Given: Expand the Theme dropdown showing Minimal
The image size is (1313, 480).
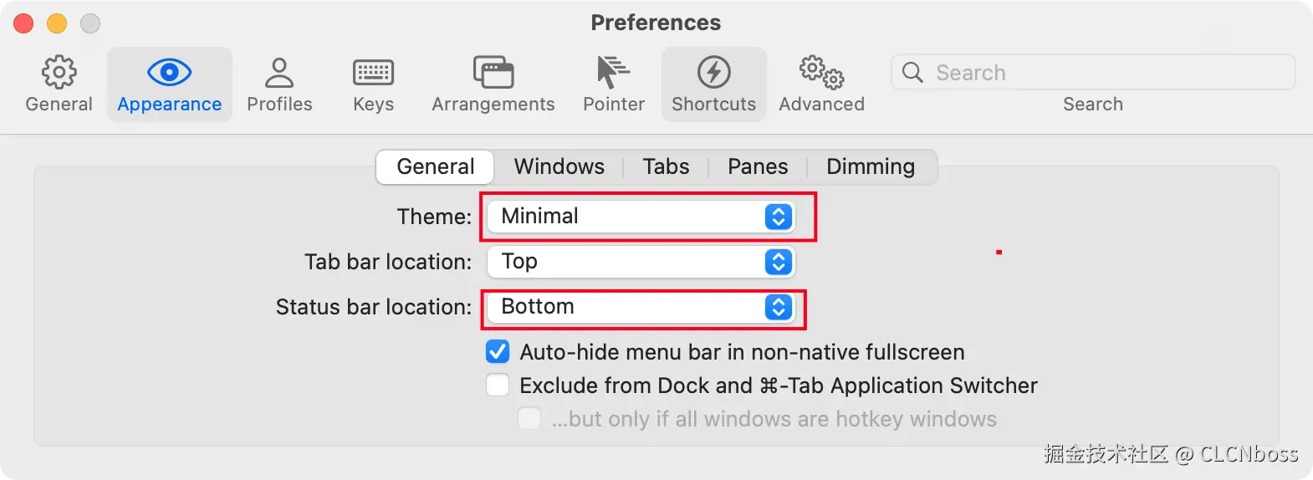Looking at the screenshot, I should pyautogui.click(x=641, y=217).
